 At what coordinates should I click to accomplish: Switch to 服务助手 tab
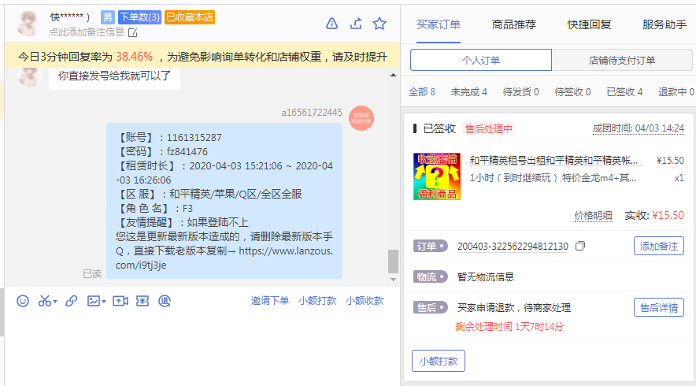point(665,24)
